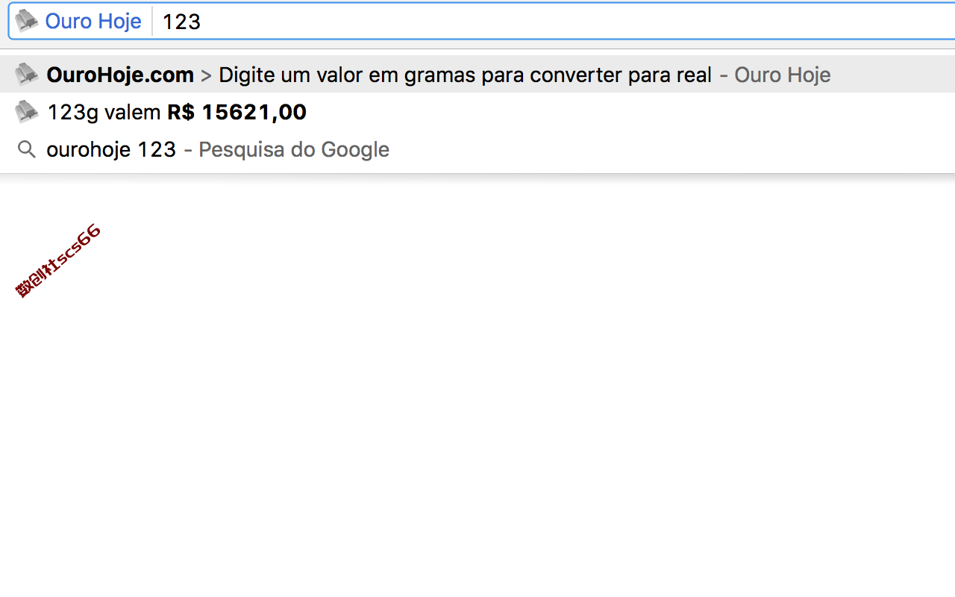Click the blue Ouro Hoje keyword label
This screenshot has width=955, height=597.
(93, 21)
